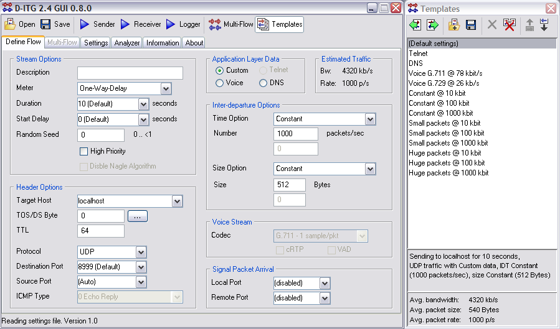Click the gray X delete template icon
The width and height of the screenshot is (560, 329).
tap(492, 25)
